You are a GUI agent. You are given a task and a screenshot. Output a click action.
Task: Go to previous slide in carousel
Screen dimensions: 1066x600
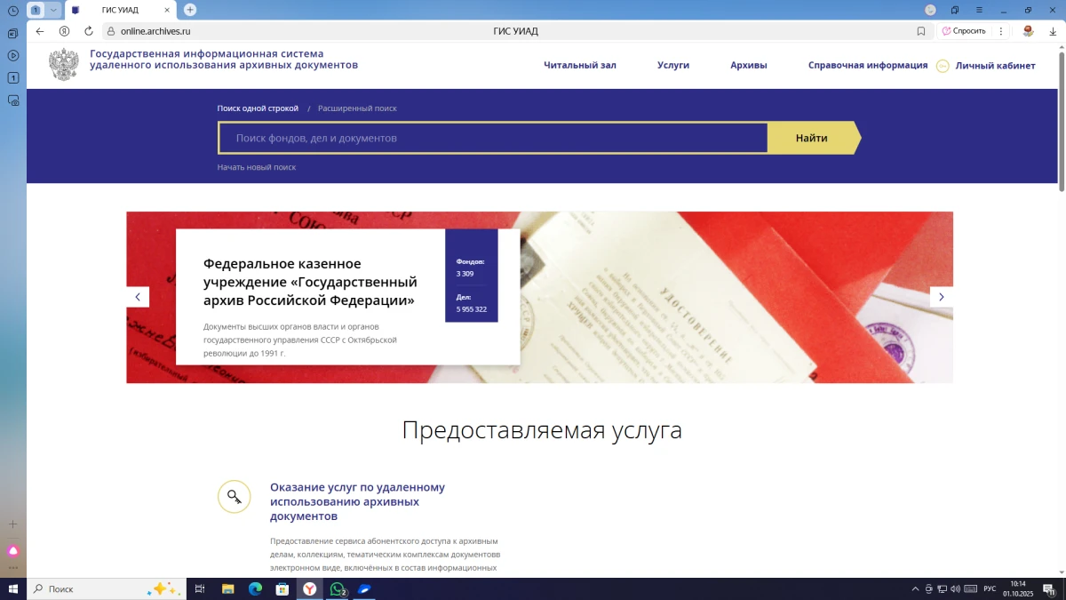pos(138,297)
